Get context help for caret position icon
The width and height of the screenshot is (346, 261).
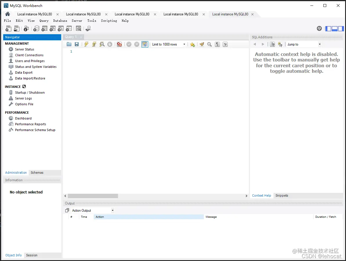click(273, 44)
